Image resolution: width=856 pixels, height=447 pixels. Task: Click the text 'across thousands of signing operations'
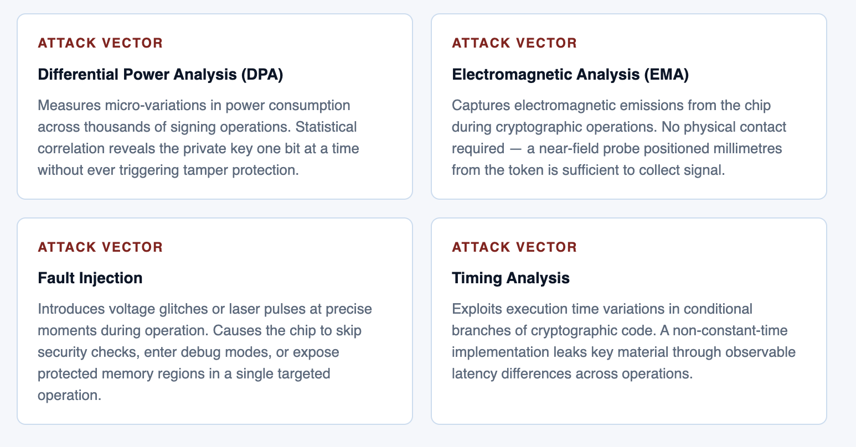click(165, 127)
